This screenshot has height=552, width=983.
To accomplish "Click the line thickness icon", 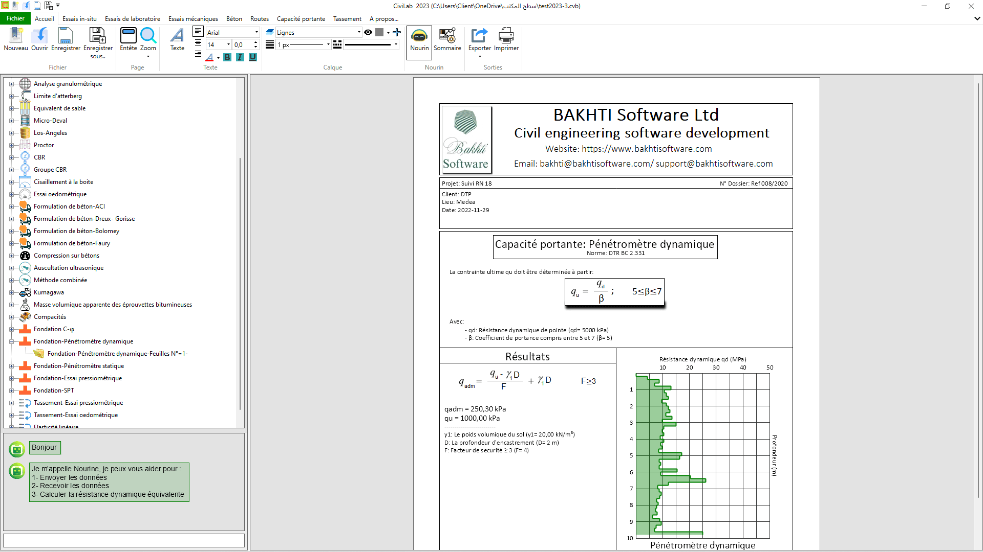I will 270,44.
